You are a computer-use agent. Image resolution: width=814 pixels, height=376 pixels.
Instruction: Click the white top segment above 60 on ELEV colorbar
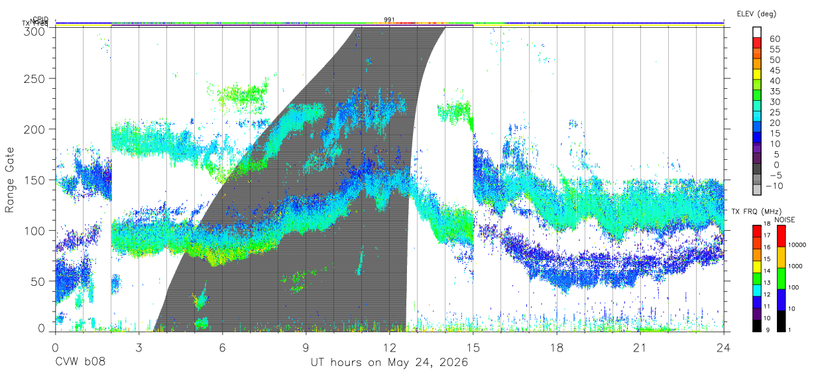(x=758, y=32)
